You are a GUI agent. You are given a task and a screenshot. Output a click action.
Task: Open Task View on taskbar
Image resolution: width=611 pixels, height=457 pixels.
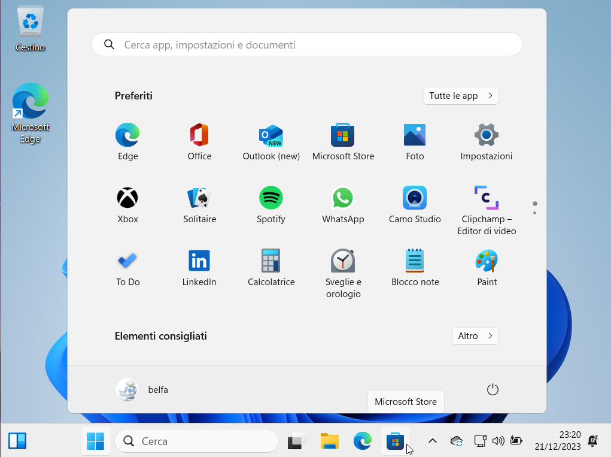[x=297, y=441]
